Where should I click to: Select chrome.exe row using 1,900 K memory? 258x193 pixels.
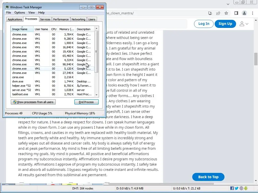tap(52, 43)
